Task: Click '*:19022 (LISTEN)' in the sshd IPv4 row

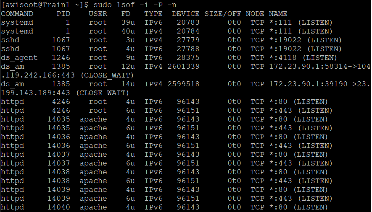Action: pyautogui.click(x=306, y=40)
